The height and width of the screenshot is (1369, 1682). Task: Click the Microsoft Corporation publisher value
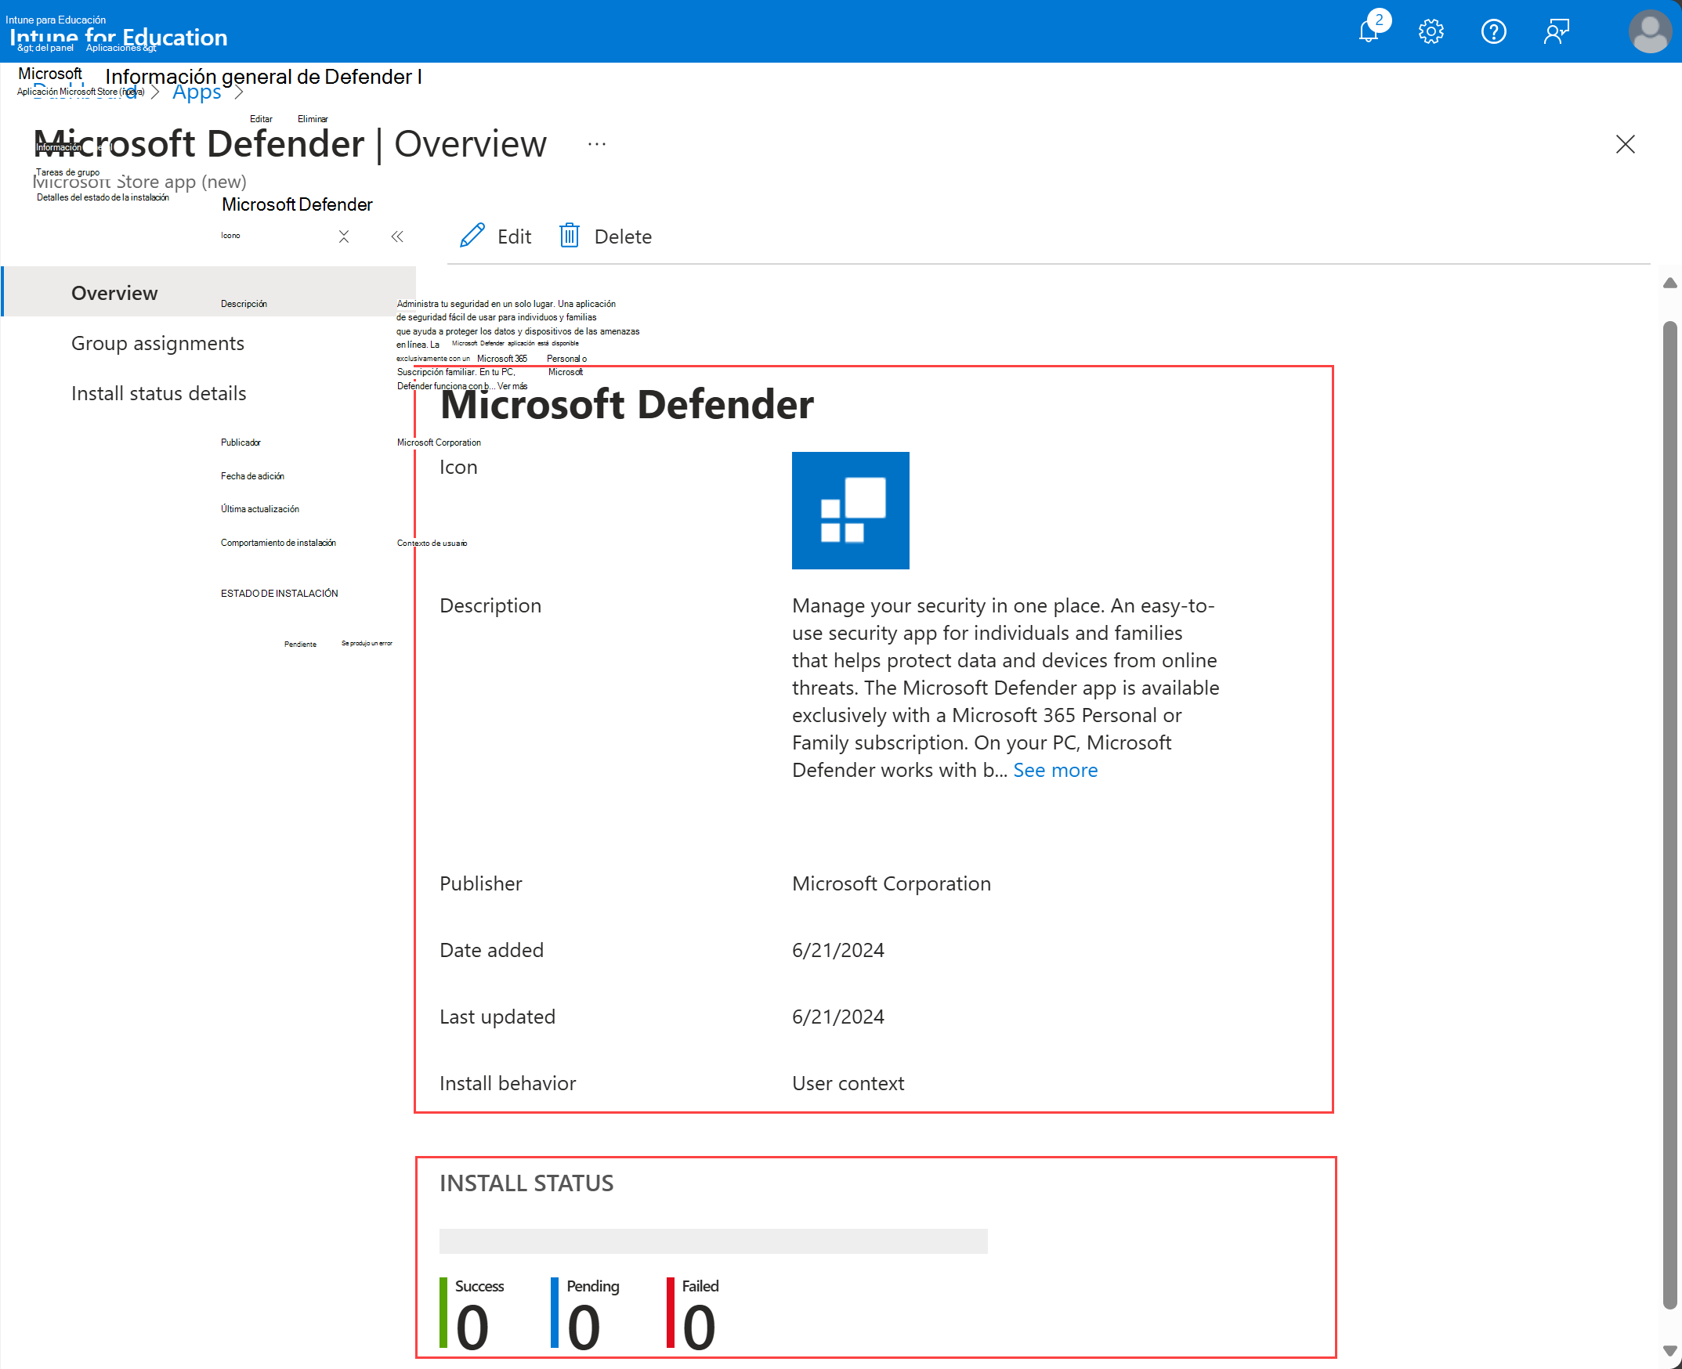pyautogui.click(x=892, y=883)
